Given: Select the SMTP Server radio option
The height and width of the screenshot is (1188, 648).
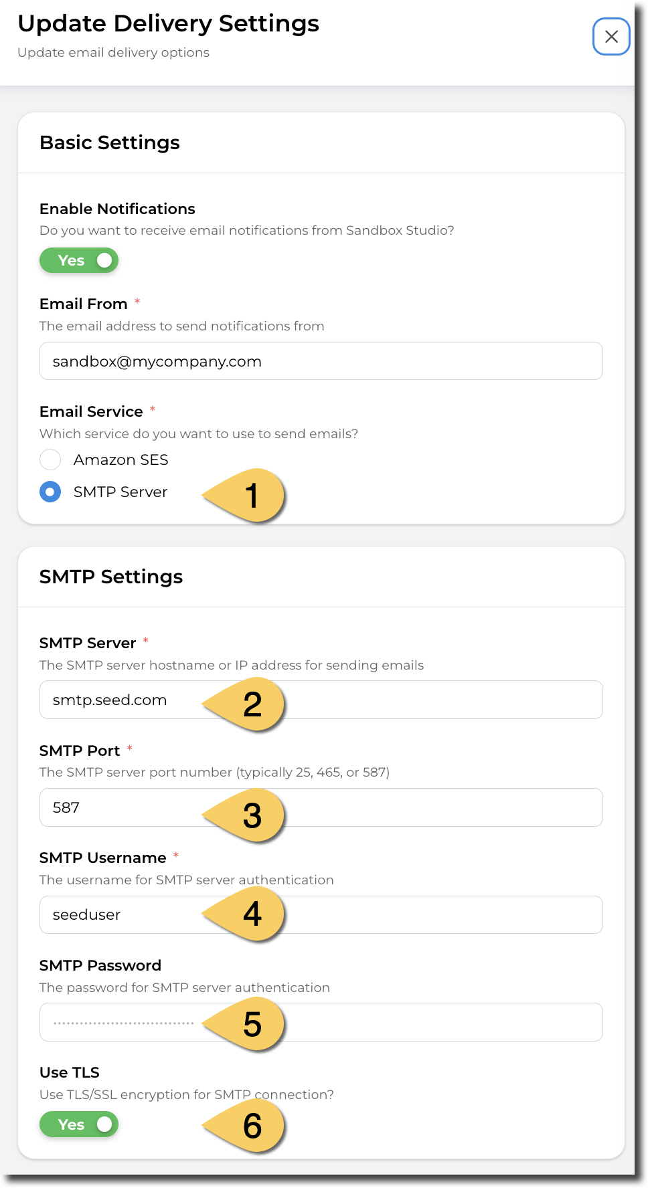Looking at the screenshot, I should [x=50, y=492].
